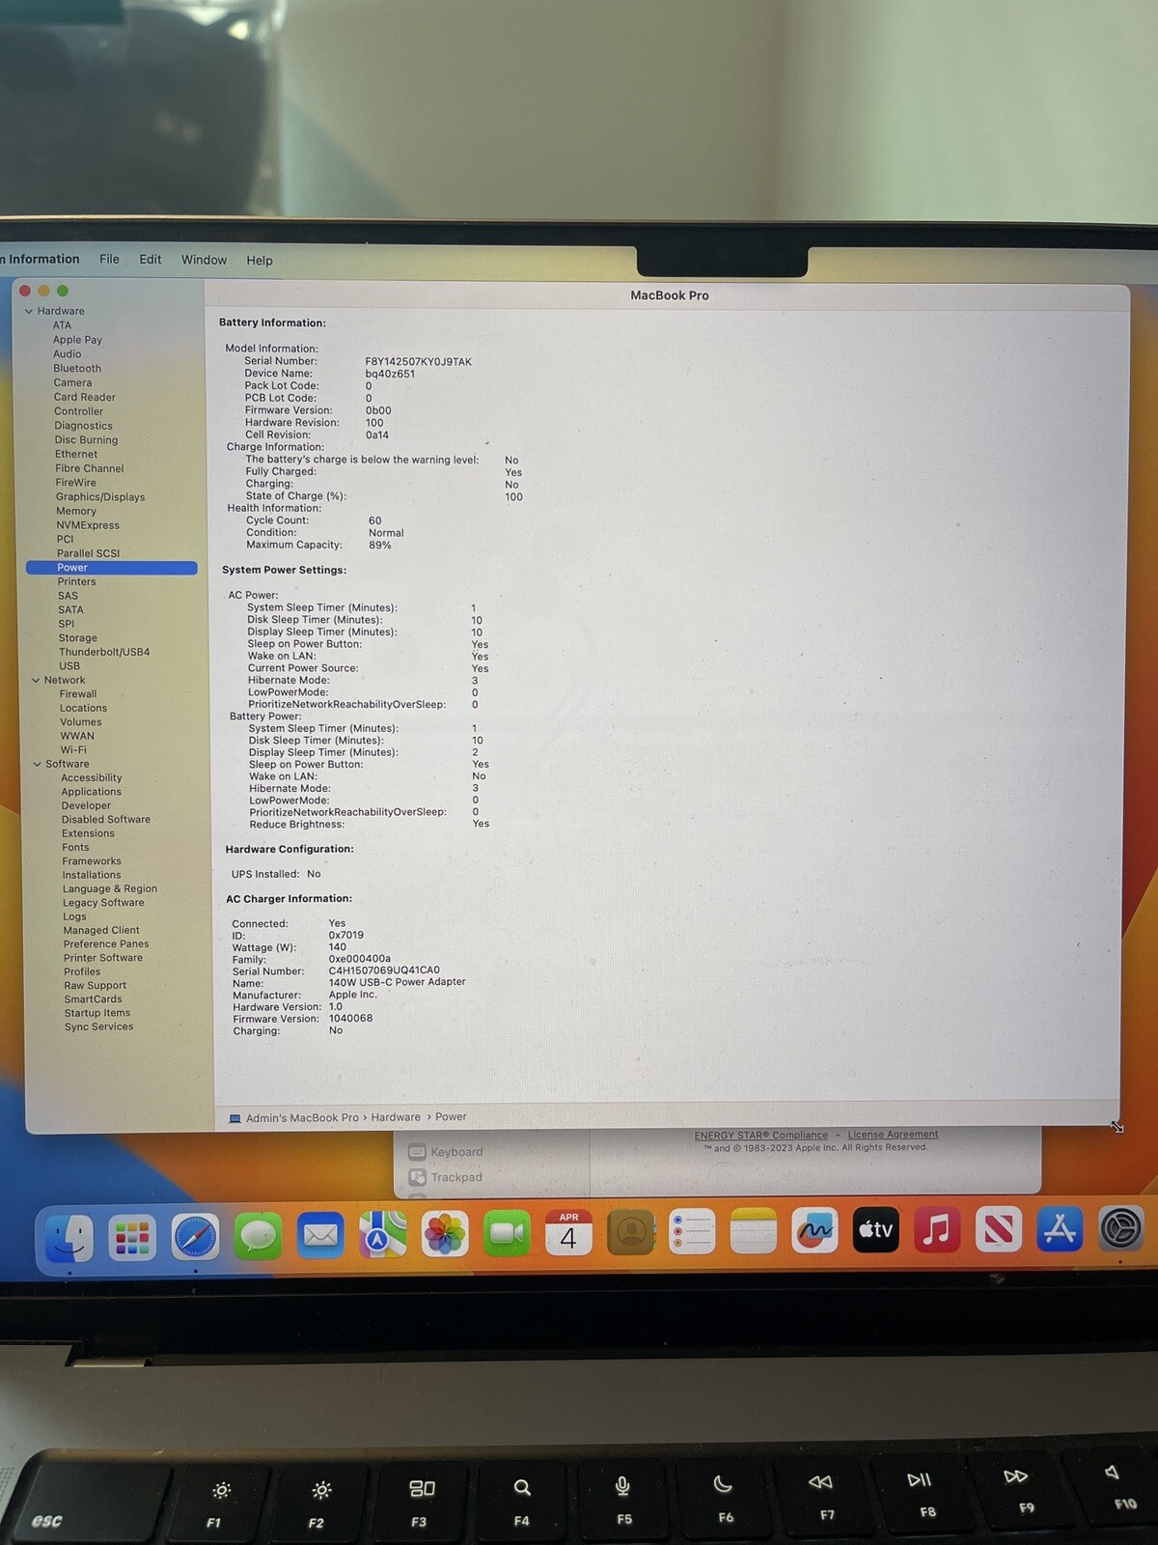Open the Help menu
Image resolution: width=1158 pixels, height=1545 pixels.
coord(259,260)
